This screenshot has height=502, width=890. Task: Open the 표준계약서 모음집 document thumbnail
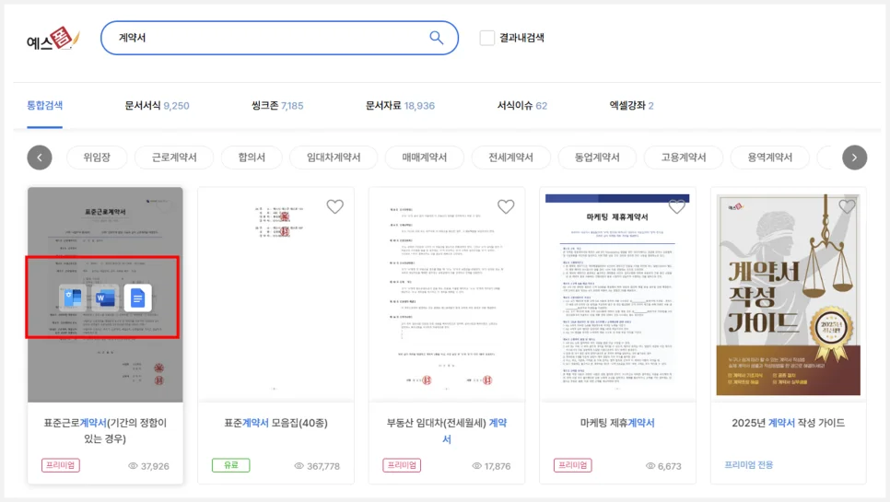click(x=275, y=295)
